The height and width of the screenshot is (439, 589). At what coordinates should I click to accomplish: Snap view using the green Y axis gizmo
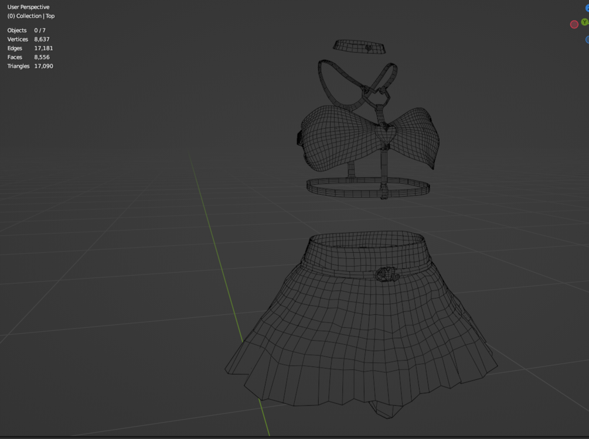coord(585,22)
